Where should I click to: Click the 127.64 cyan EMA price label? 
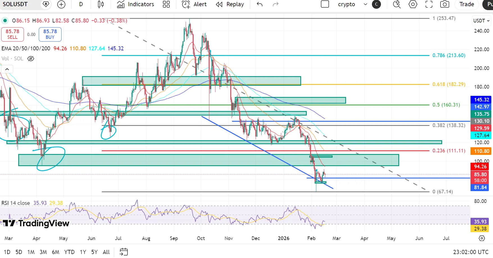coord(481,135)
